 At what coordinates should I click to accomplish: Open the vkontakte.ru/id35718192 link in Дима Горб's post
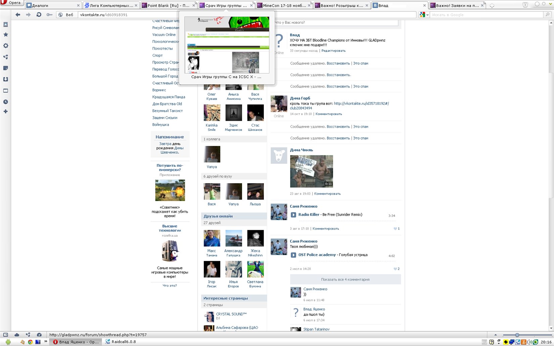coord(339,106)
